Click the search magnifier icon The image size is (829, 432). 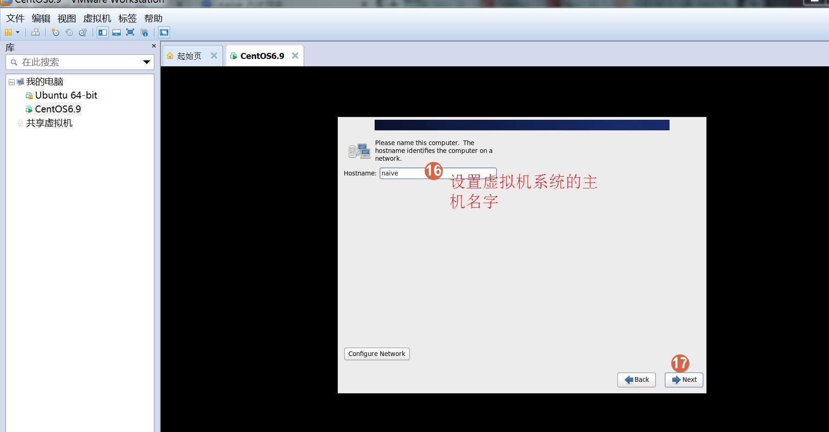(14, 62)
